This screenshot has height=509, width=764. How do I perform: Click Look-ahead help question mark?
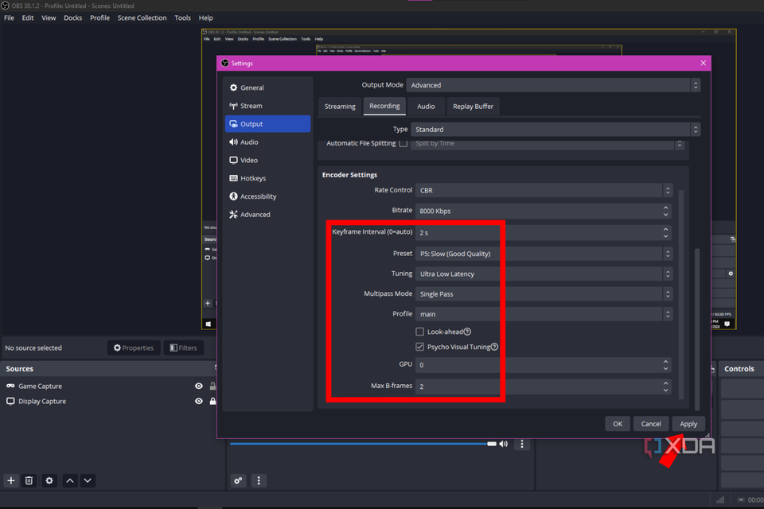coord(467,332)
